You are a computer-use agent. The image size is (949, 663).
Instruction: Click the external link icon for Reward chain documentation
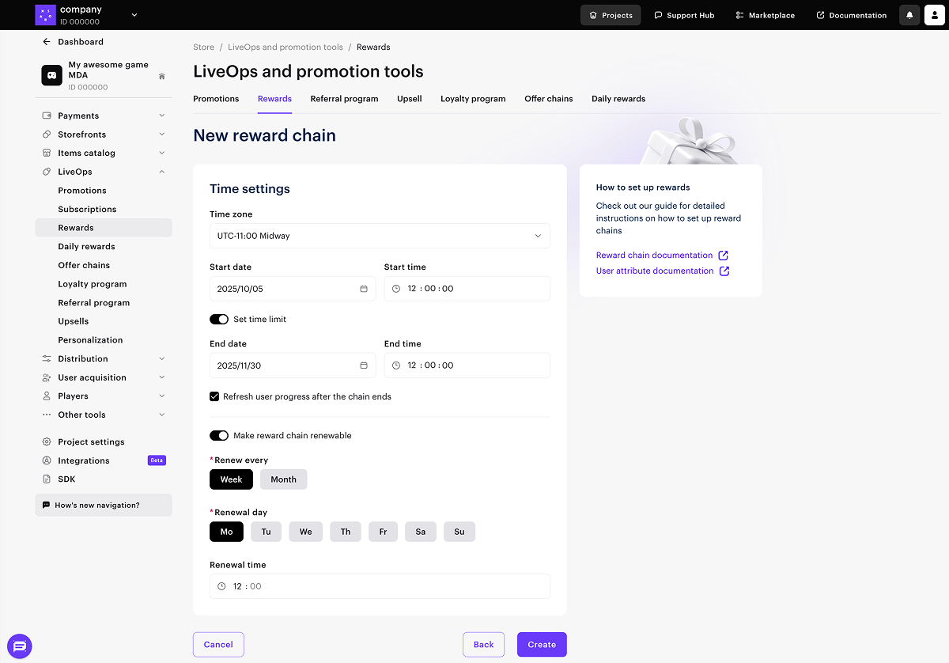click(723, 256)
